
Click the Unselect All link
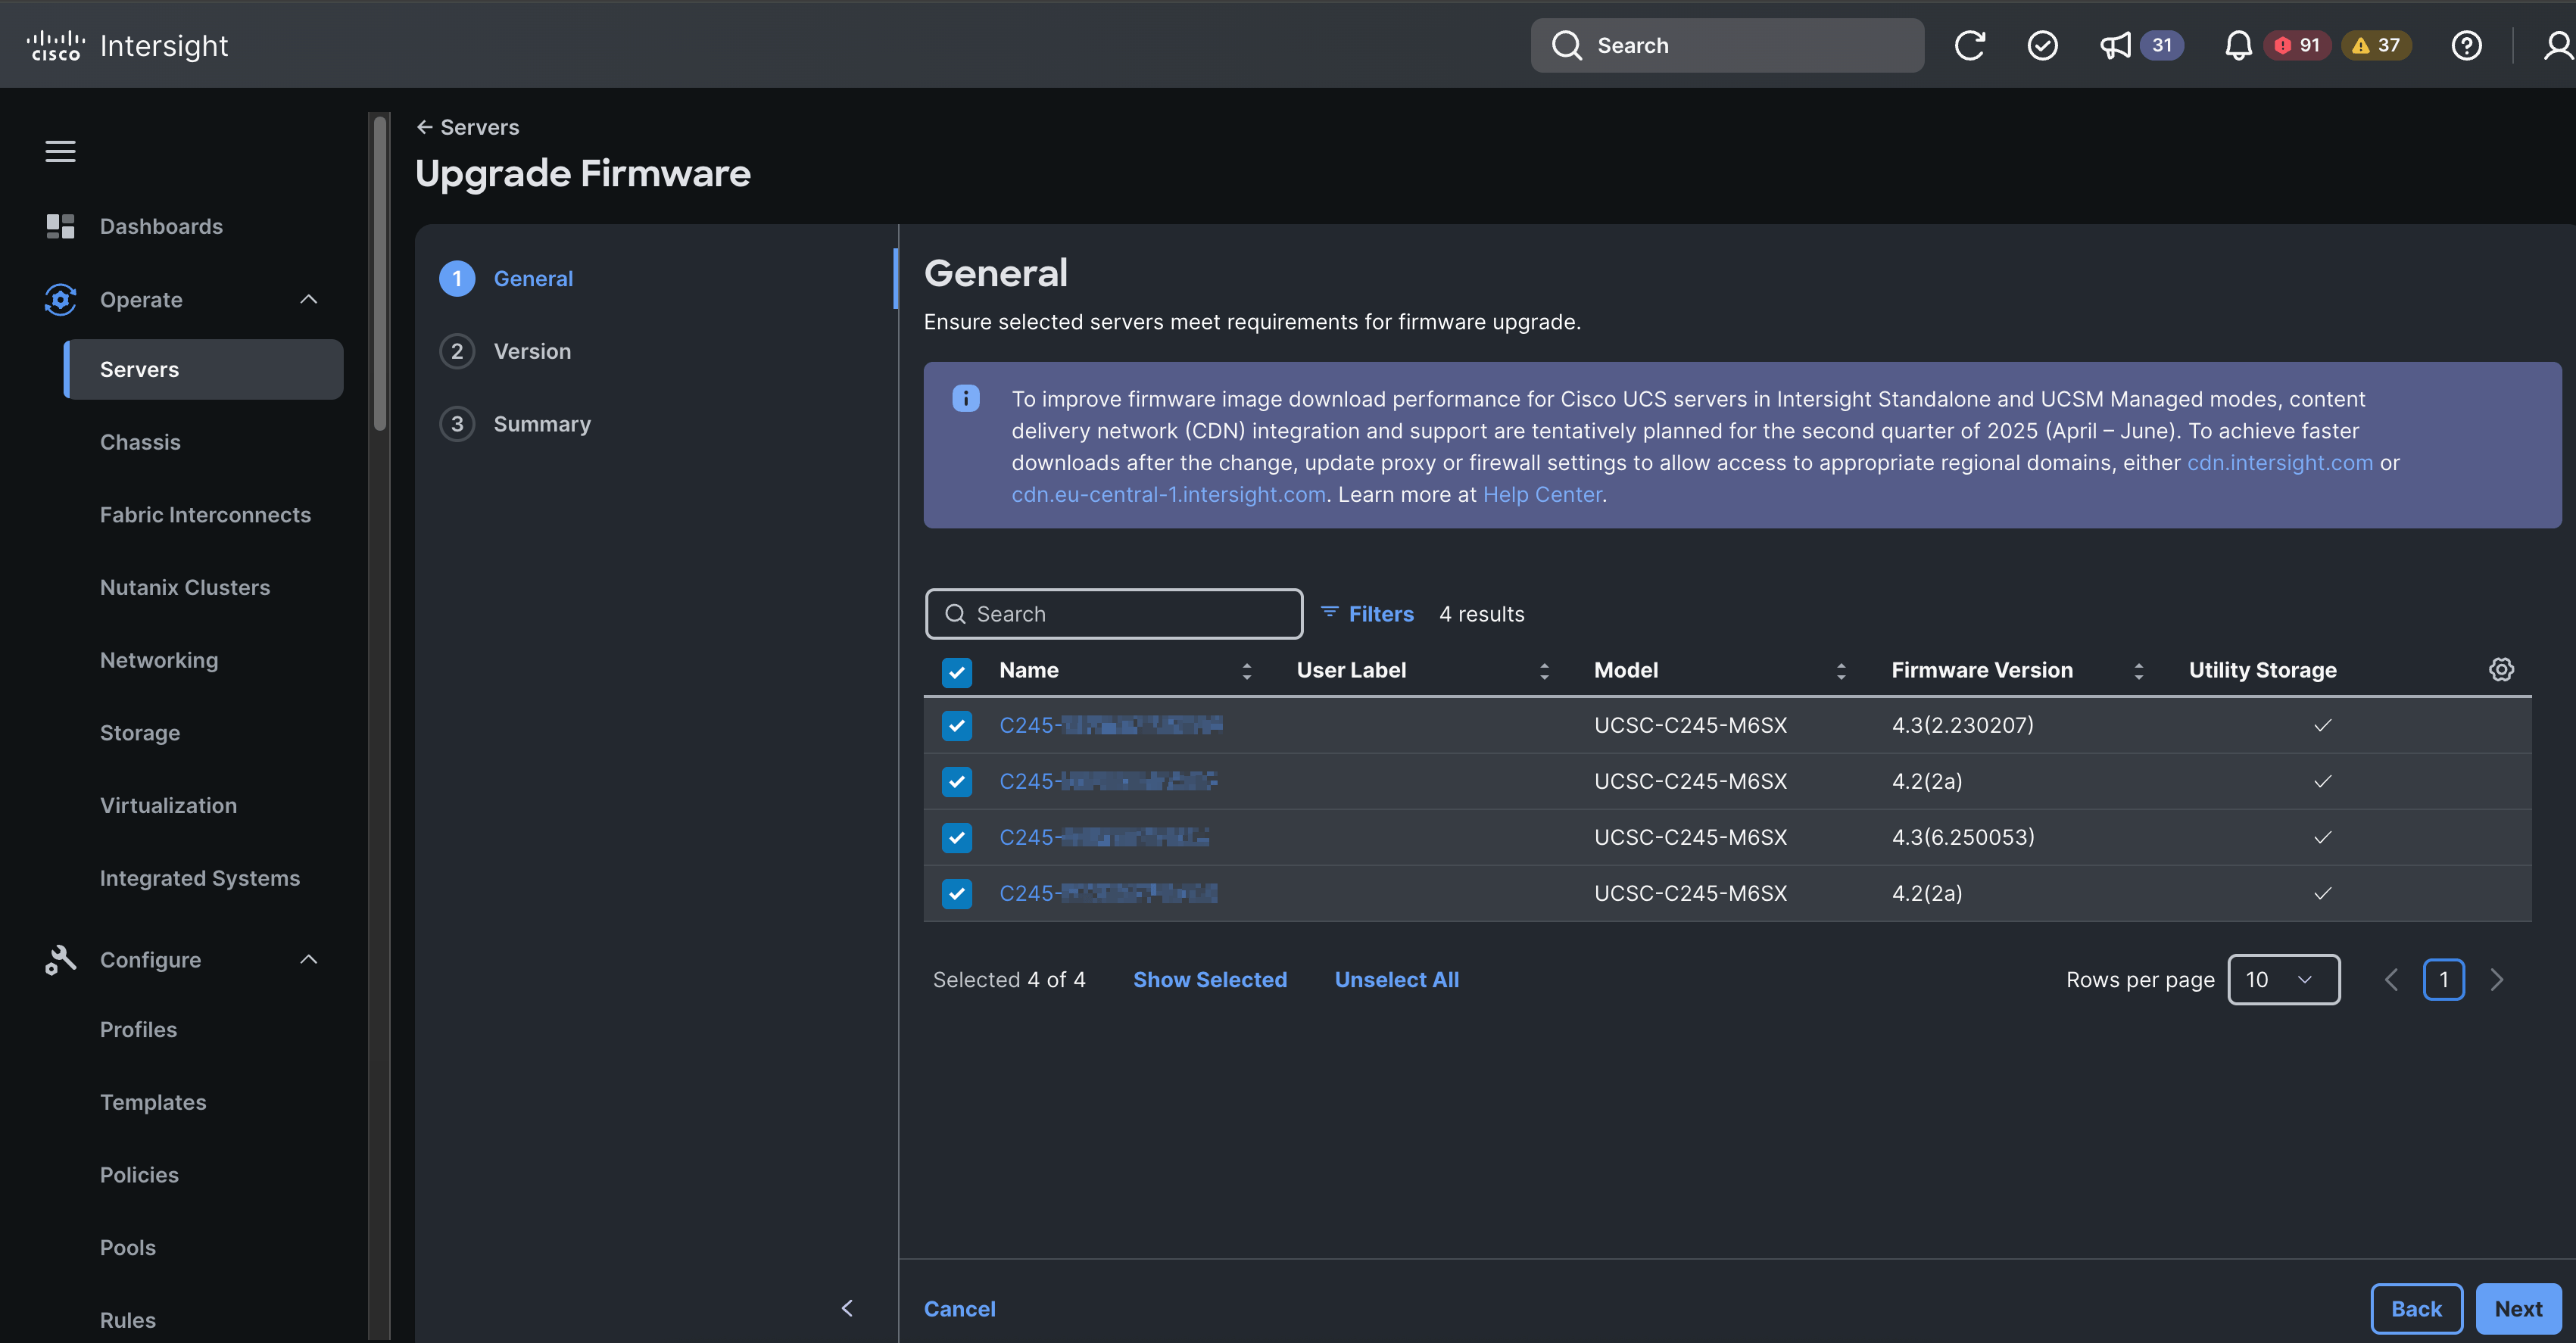(1396, 979)
